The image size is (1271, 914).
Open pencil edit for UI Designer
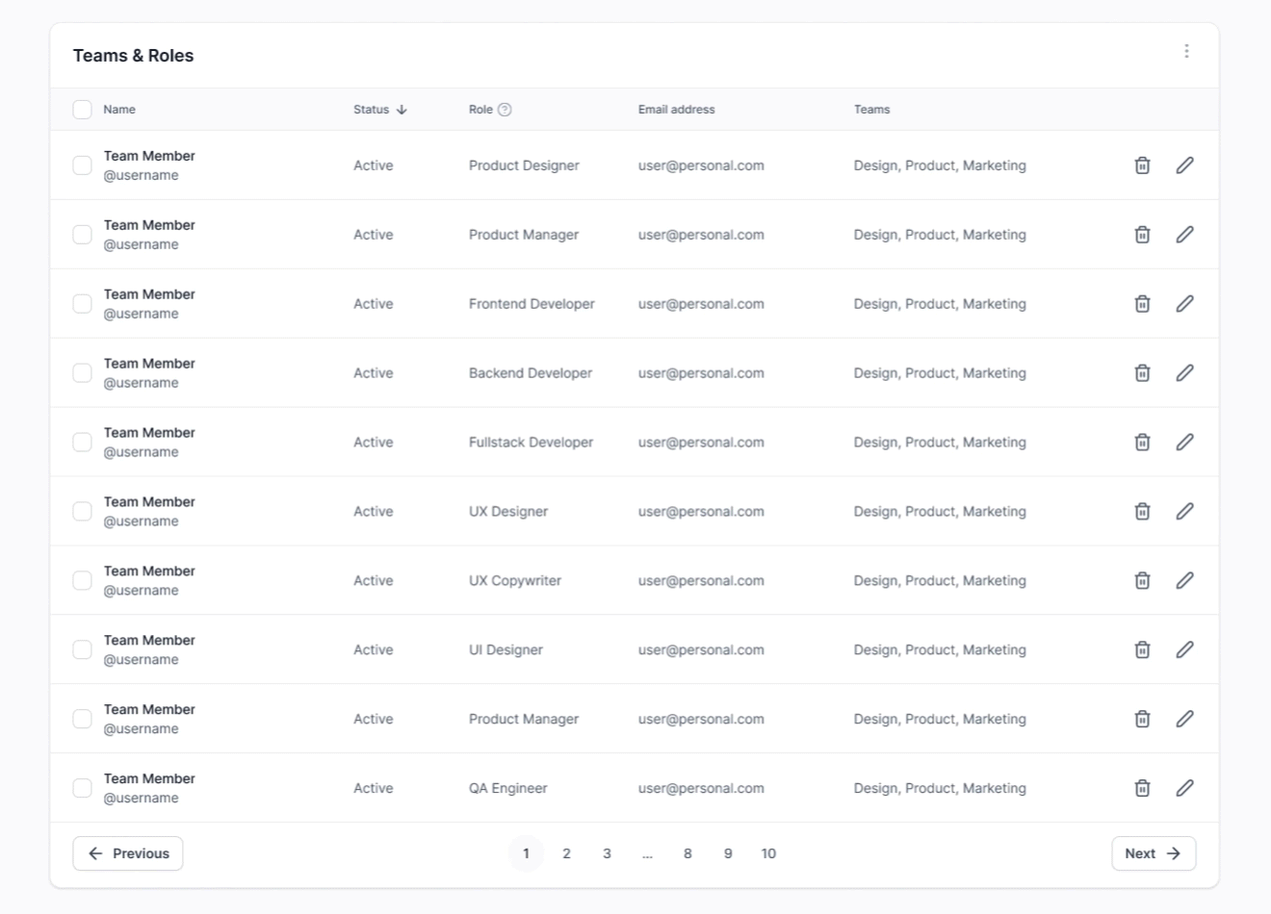click(x=1184, y=650)
